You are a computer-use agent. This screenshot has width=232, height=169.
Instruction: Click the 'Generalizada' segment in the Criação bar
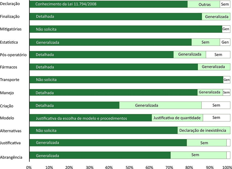(160, 105)
